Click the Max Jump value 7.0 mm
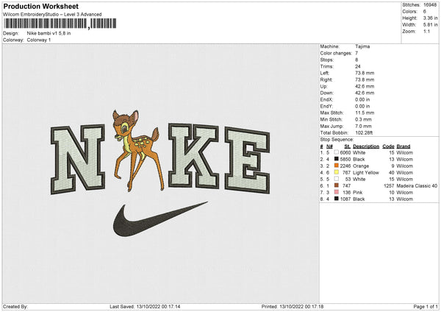This screenshot has height=312, width=441. click(x=363, y=126)
